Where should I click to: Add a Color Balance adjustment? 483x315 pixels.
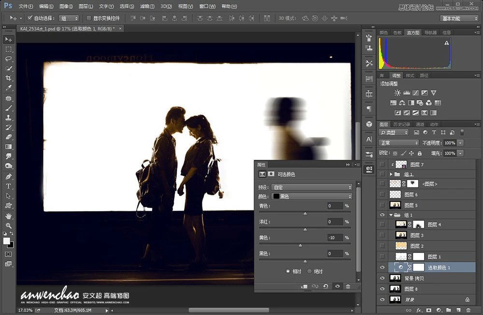402,102
